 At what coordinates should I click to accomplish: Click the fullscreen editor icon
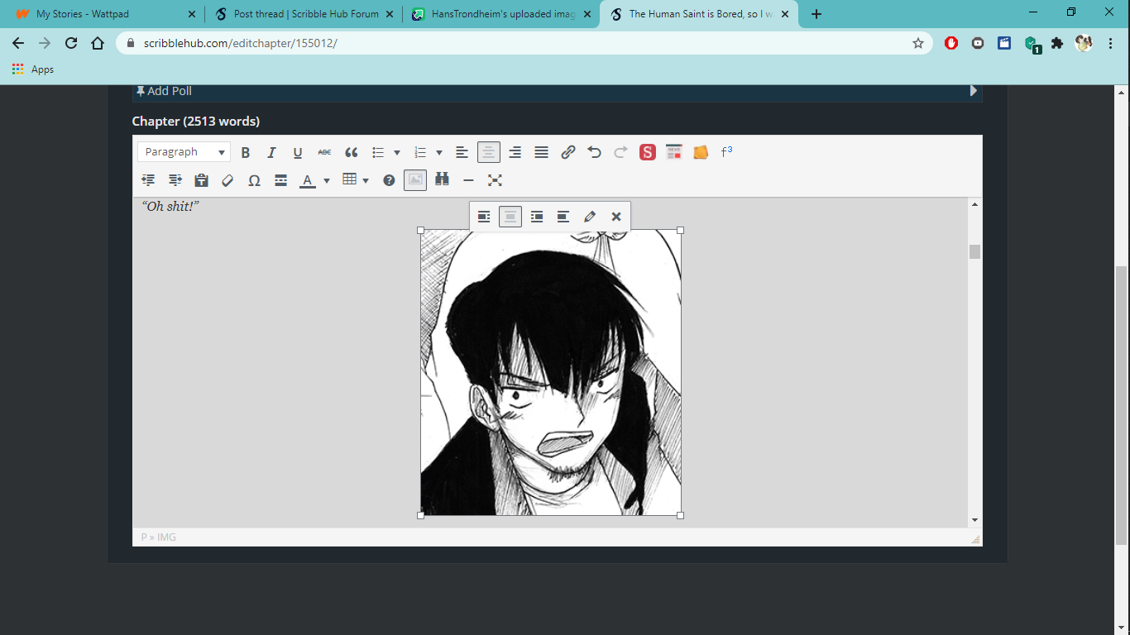495,179
